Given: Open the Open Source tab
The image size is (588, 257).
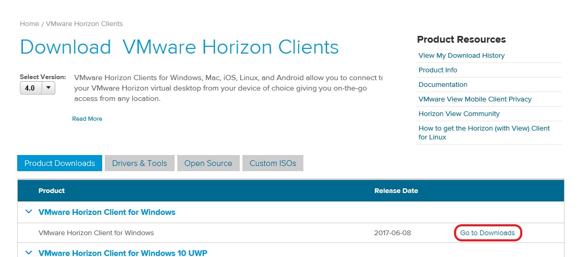Looking at the screenshot, I should 208,163.
